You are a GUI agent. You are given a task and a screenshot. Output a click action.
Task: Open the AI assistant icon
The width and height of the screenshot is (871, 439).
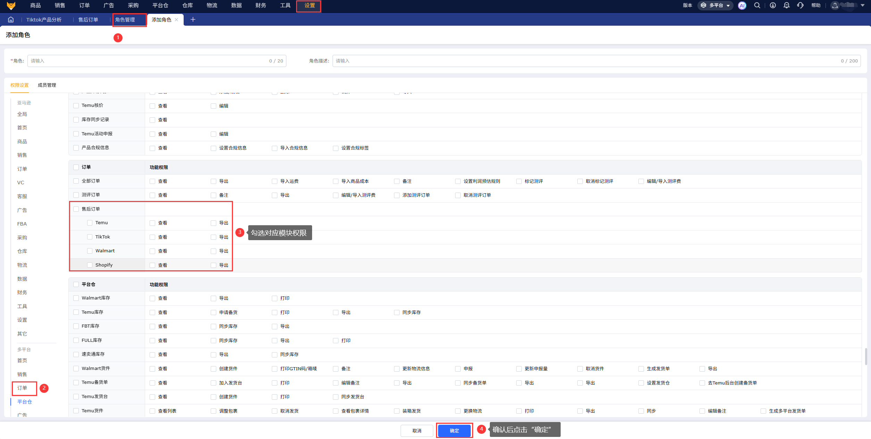(x=742, y=6)
